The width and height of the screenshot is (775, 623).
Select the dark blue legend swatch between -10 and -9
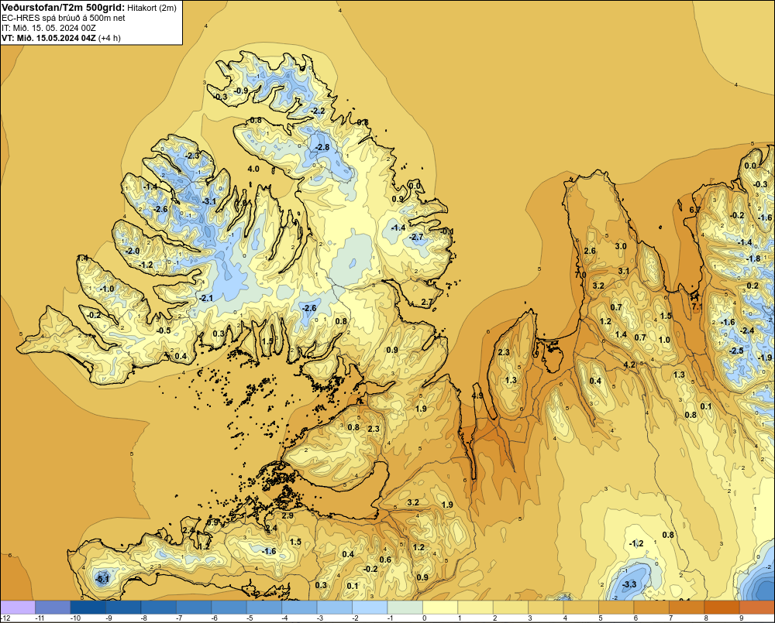[88, 608]
